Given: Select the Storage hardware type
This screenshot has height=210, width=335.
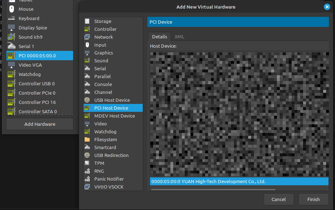Looking at the screenshot, I should pos(102,21).
